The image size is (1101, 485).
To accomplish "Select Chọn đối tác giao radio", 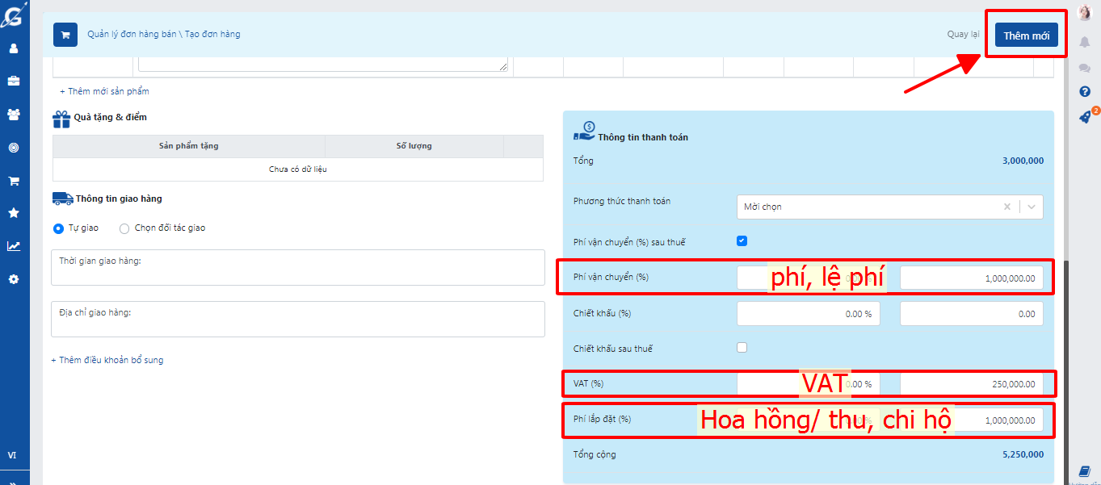I will [x=124, y=228].
